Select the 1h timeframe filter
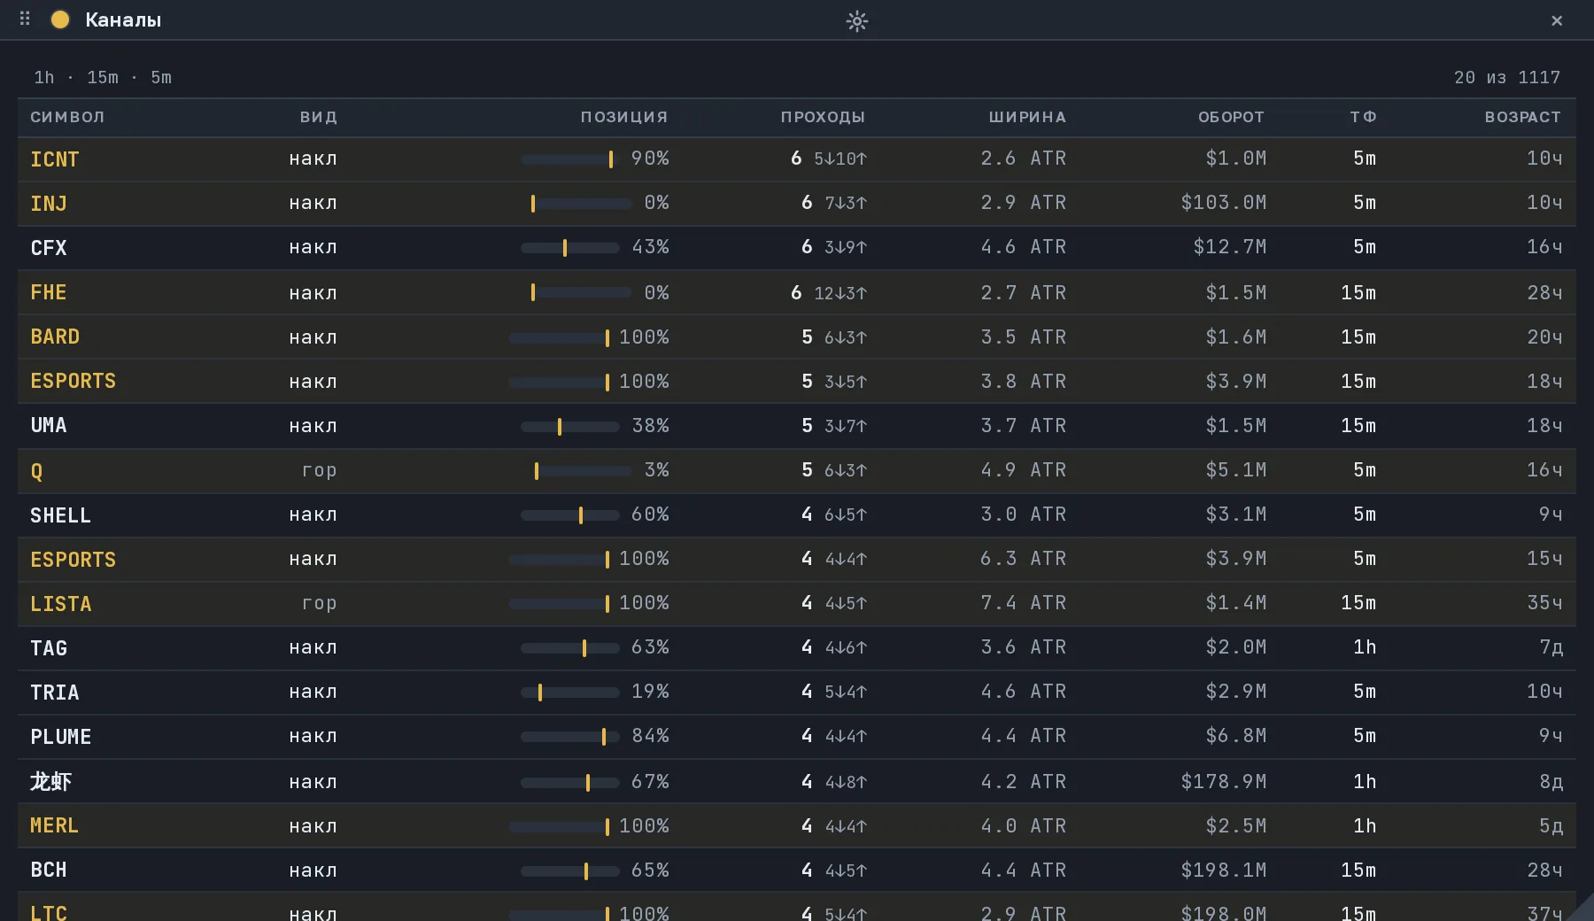Viewport: 1594px width, 921px height. [x=43, y=78]
